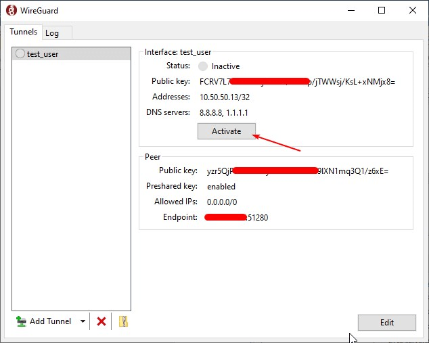
Task: Open the Add Tunnel dropdown arrow
Action: (83, 321)
